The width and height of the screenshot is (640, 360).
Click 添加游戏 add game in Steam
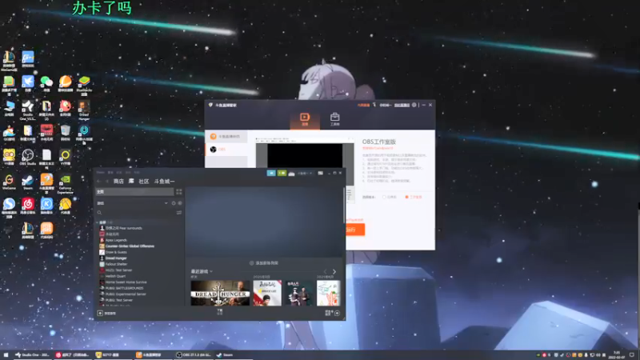(107, 313)
